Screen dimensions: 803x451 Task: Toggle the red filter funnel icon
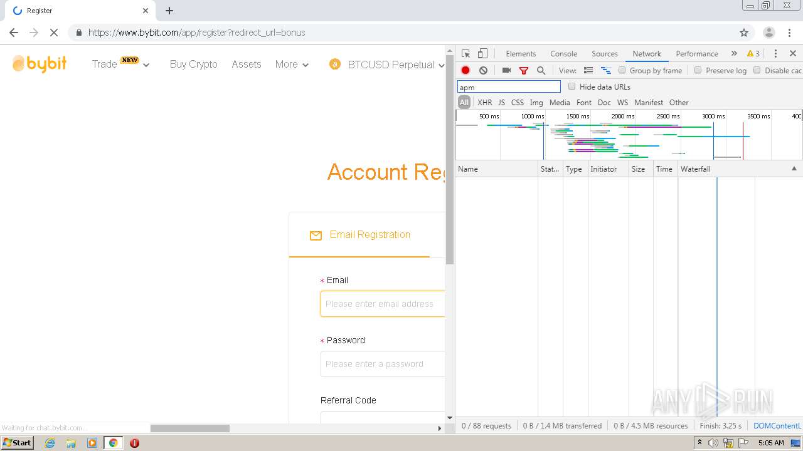(524, 71)
